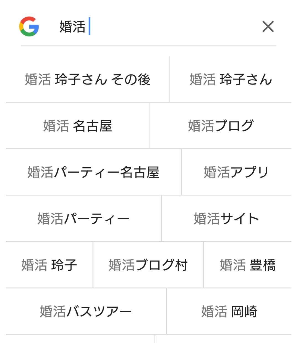Clear the search text with the X icon
This screenshot has width=298, height=343.
(268, 27)
